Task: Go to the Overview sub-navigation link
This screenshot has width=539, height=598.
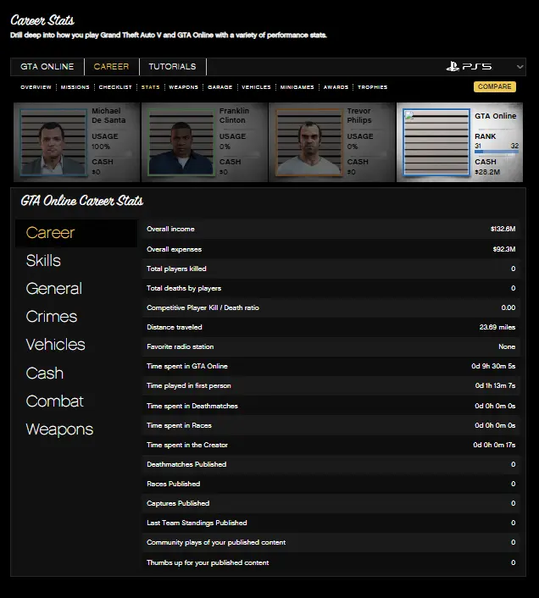Action: coord(36,87)
